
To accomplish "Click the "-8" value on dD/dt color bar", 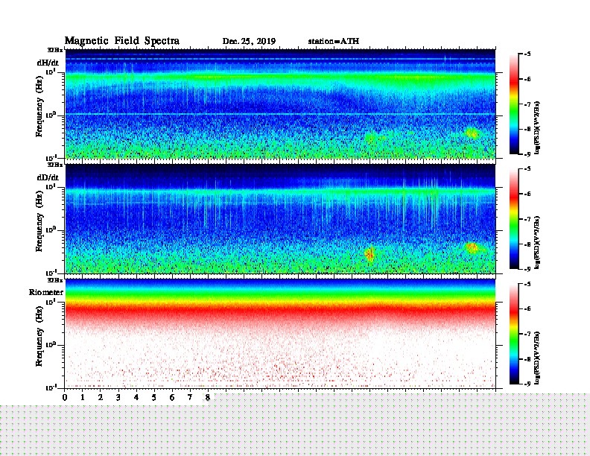I will (527, 244).
